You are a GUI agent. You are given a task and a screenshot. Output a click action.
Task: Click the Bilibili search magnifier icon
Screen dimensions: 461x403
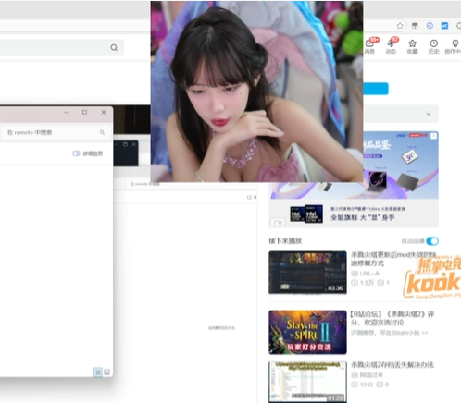[114, 47]
